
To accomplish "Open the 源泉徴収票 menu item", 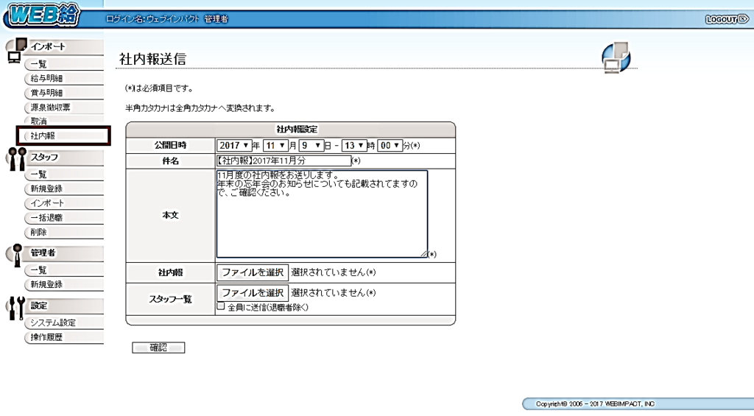I will click(63, 107).
